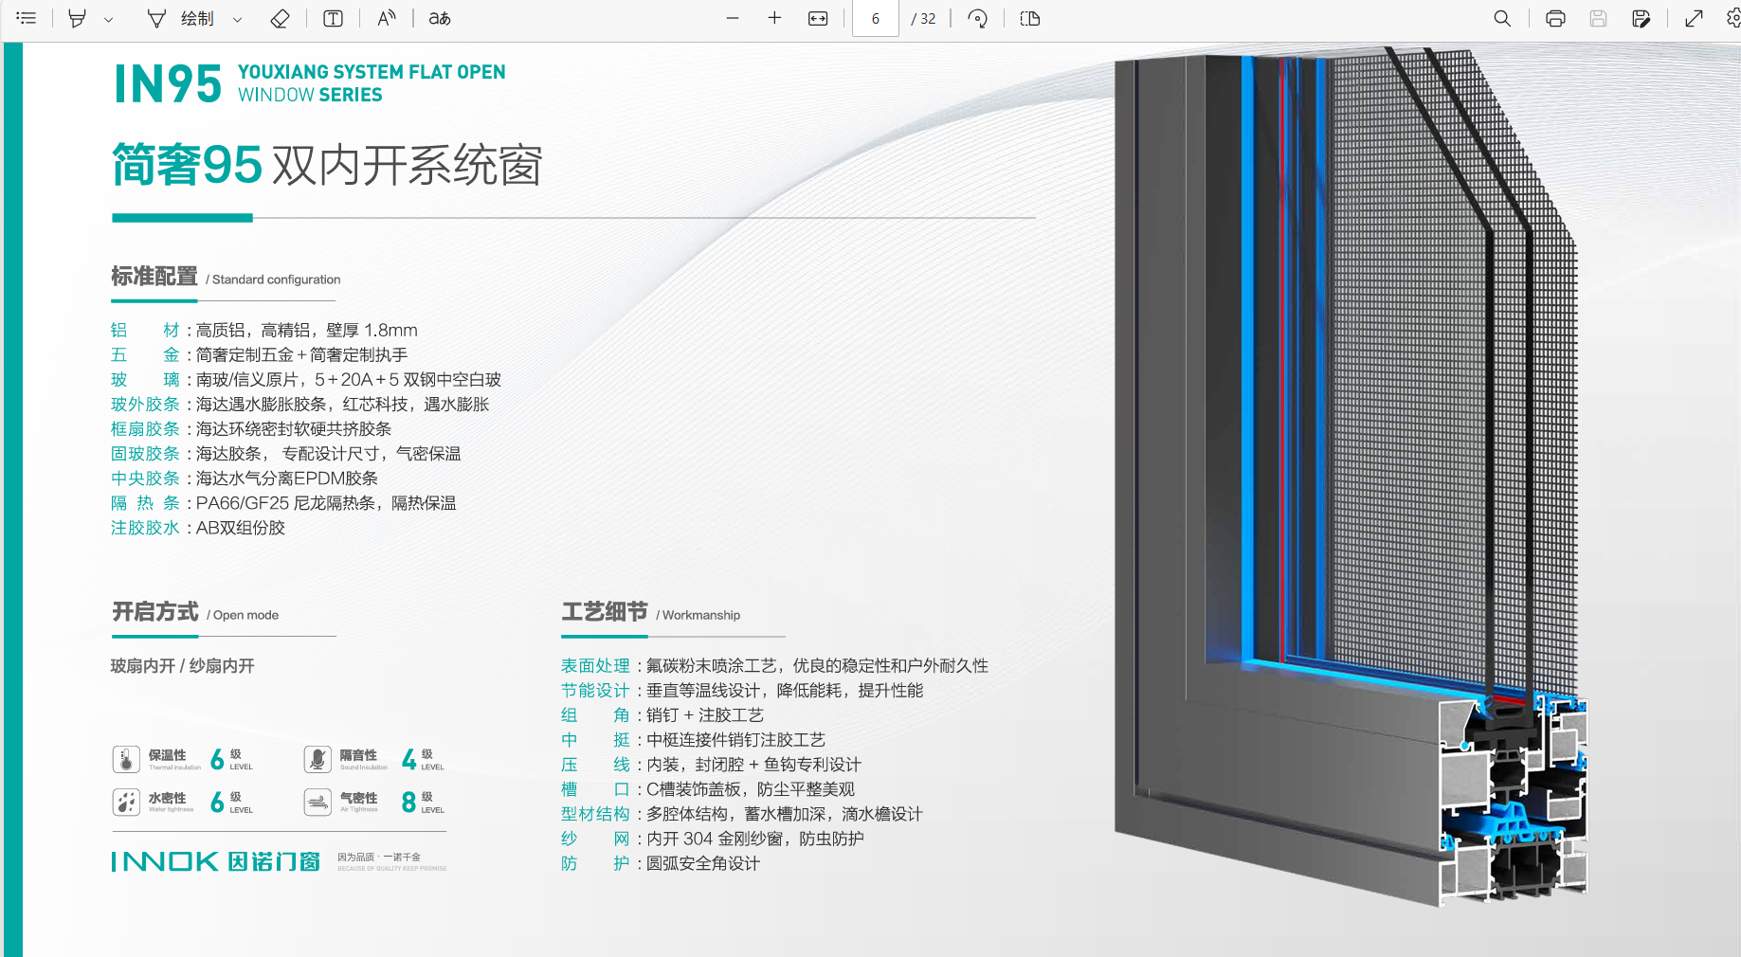Screen dimensions: 1741x957
Task: Expand the draw pen options dropdown
Action: pyautogui.click(x=237, y=19)
